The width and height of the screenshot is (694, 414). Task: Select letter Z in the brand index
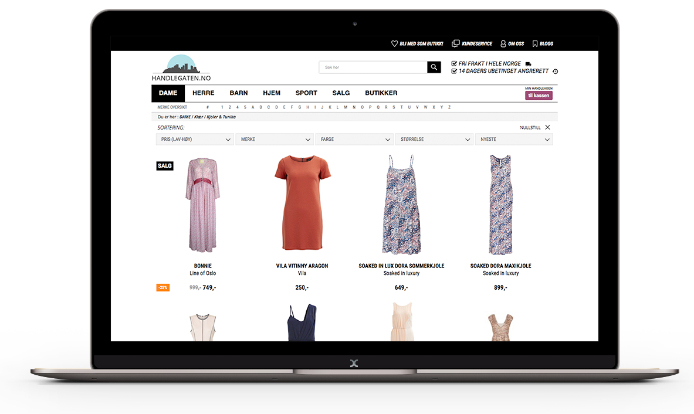(449, 107)
